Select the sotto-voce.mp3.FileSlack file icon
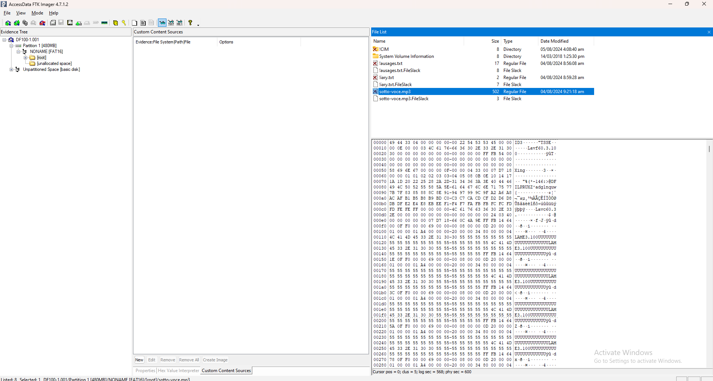This screenshot has width=713, height=381. (x=376, y=99)
